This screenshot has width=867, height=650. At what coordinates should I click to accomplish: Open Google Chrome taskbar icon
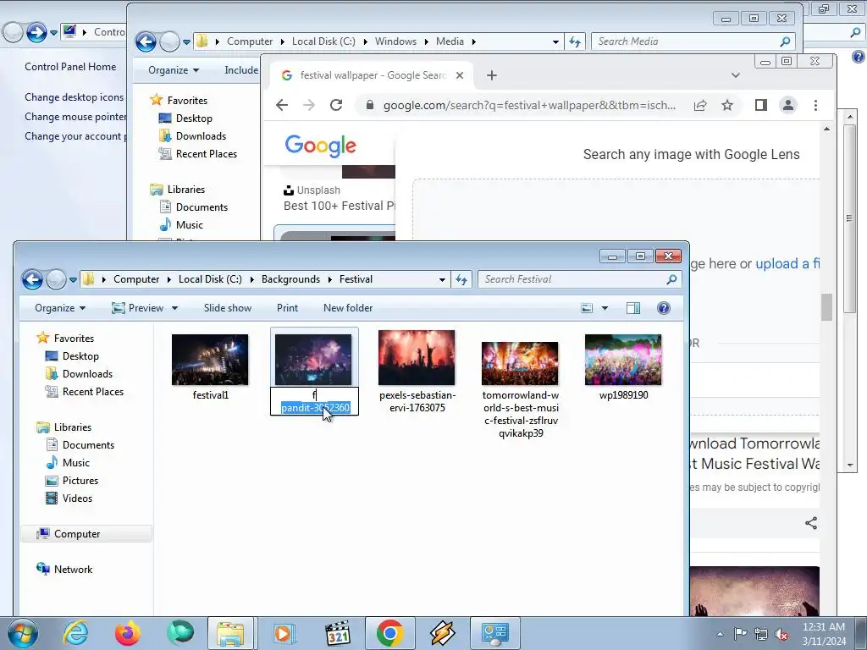point(389,633)
